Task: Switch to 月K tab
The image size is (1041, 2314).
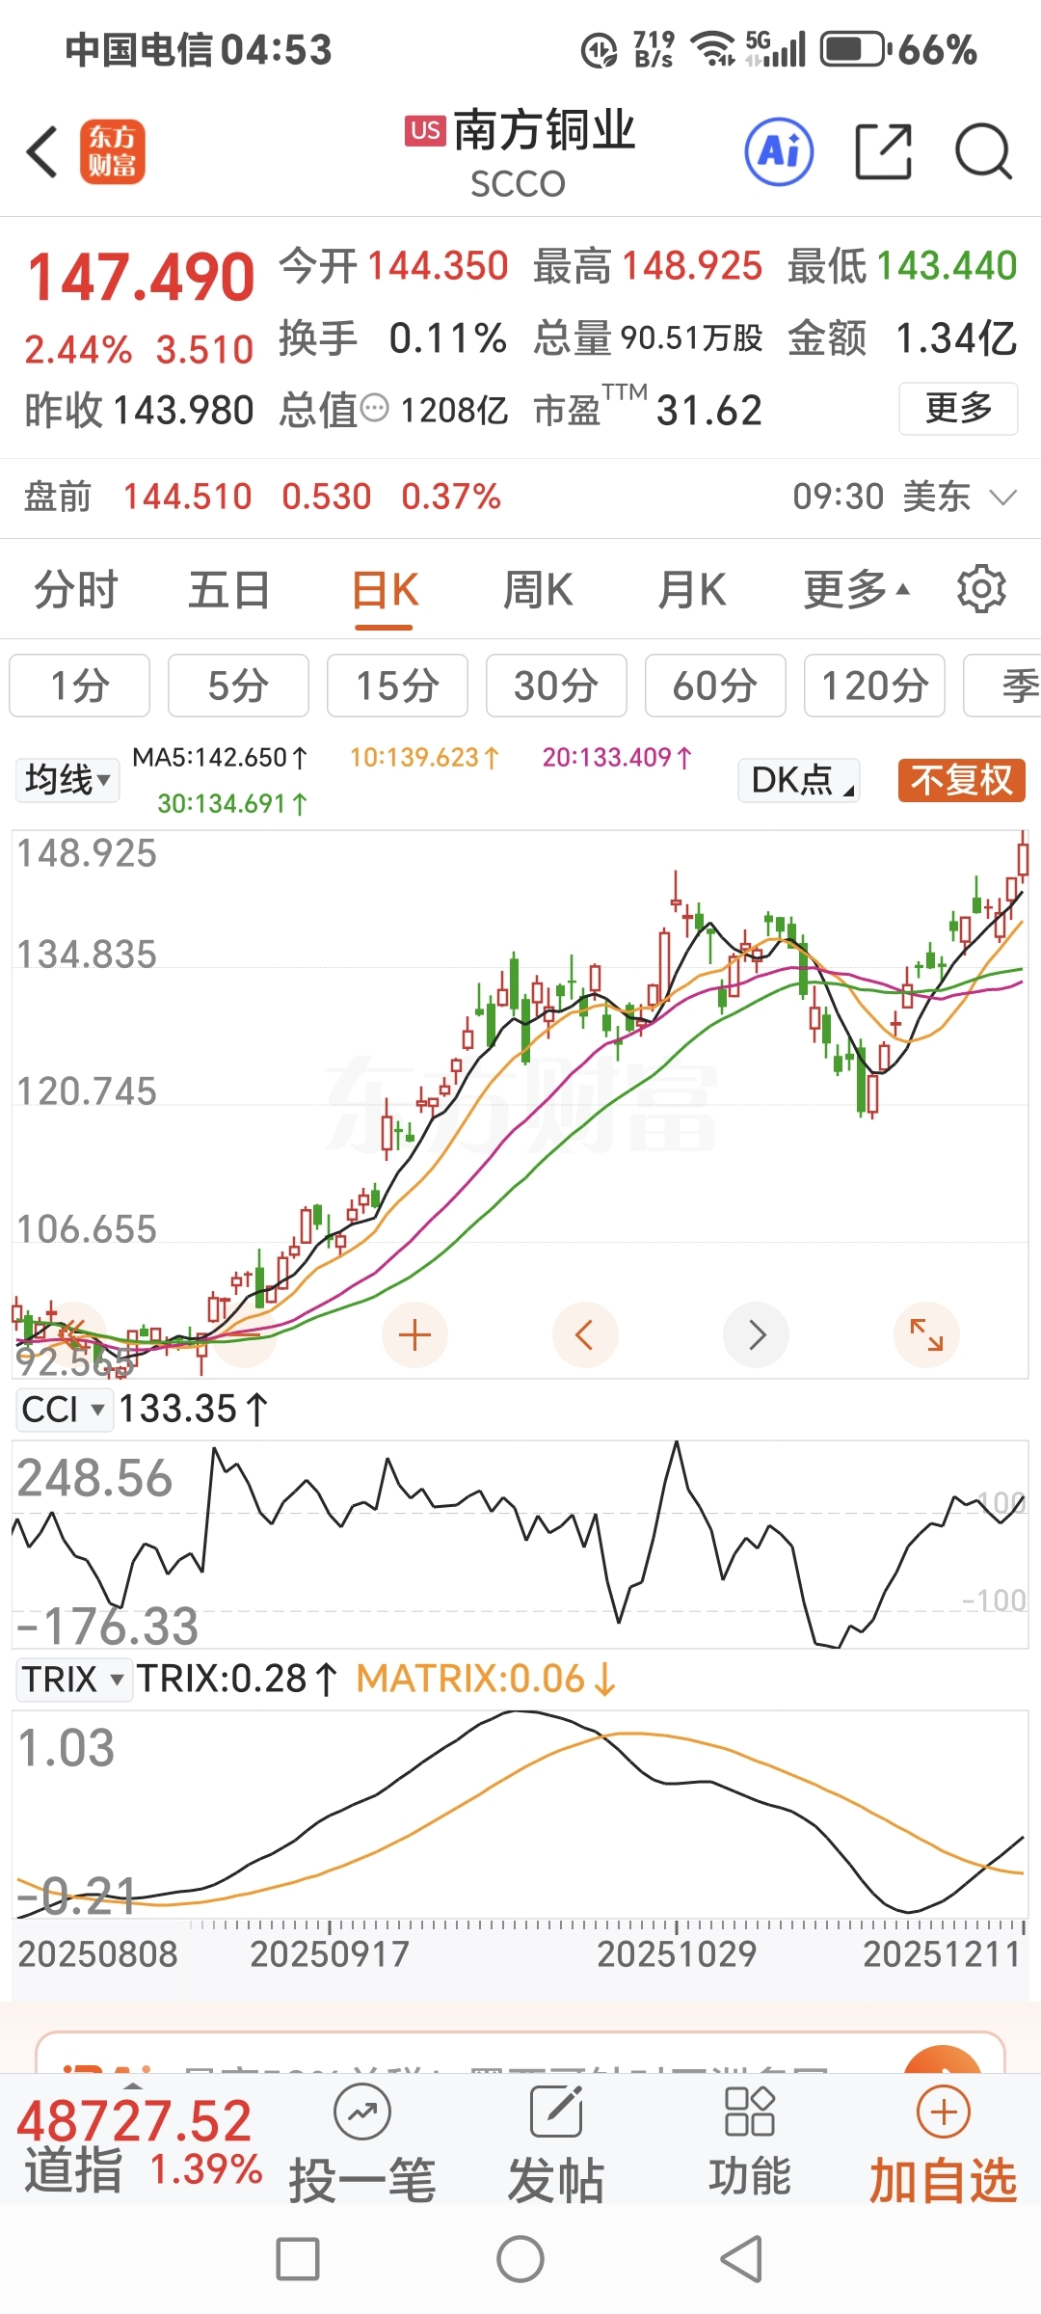Action: [x=692, y=589]
